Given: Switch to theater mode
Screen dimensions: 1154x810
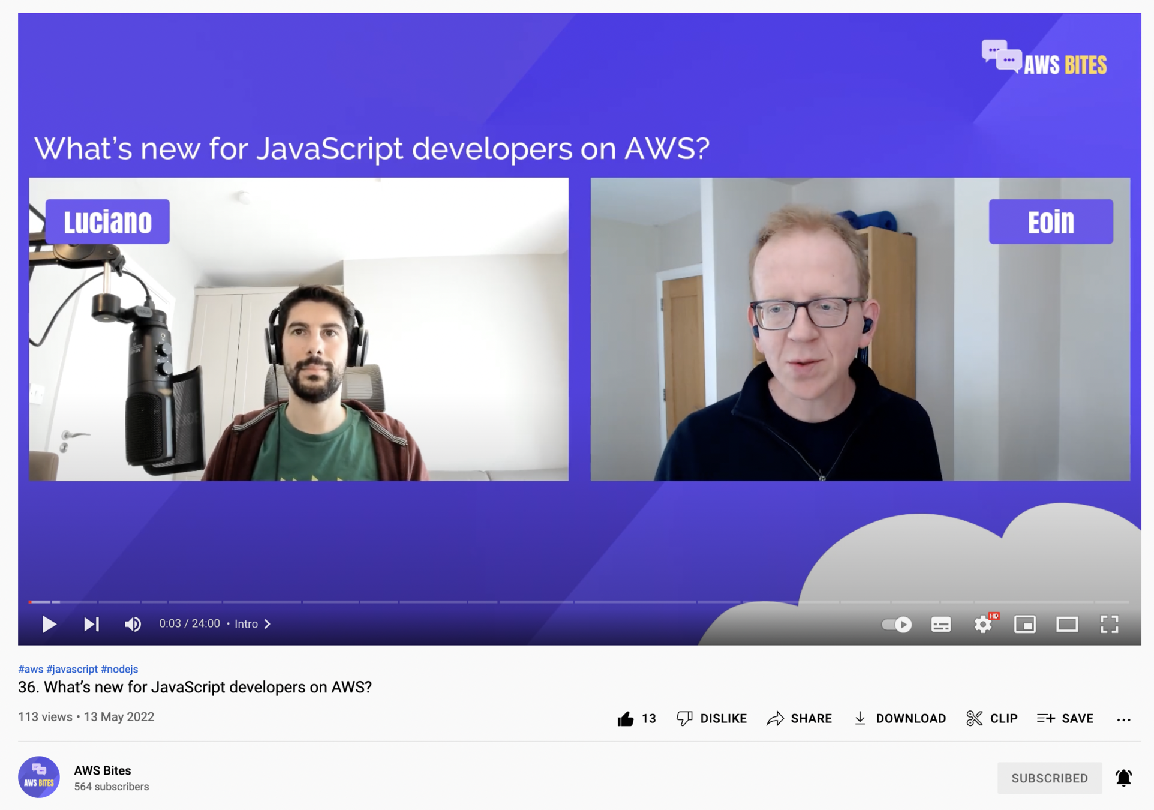Looking at the screenshot, I should click(x=1067, y=625).
